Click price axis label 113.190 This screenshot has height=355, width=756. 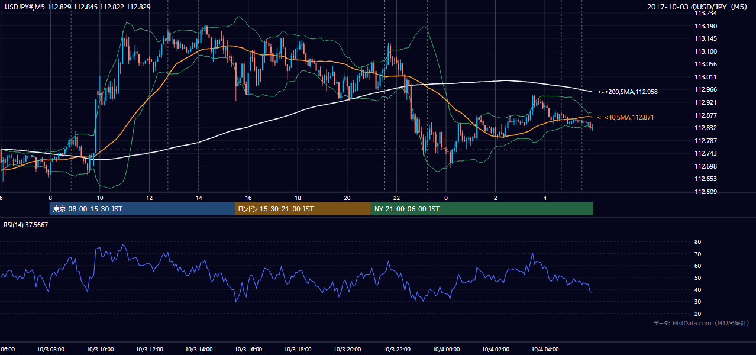click(x=706, y=26)
